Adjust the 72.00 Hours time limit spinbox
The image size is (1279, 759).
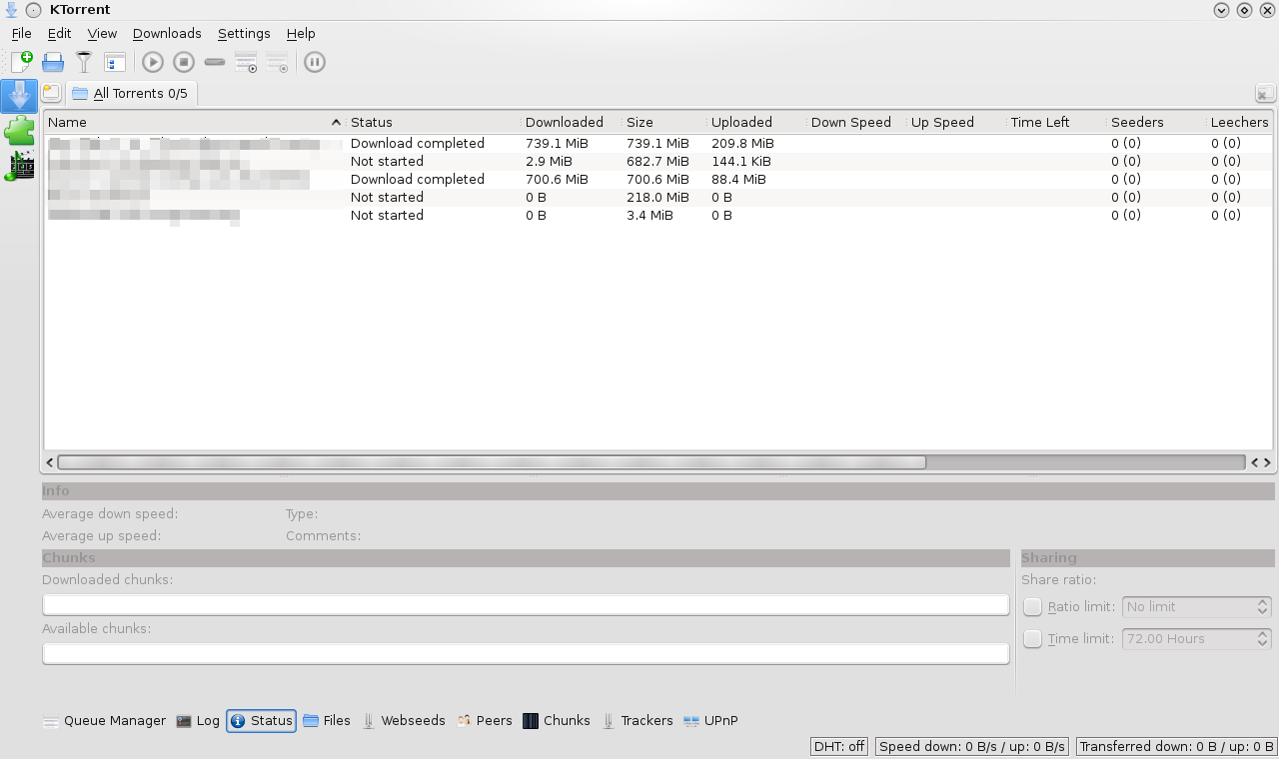click(1196, 639)
